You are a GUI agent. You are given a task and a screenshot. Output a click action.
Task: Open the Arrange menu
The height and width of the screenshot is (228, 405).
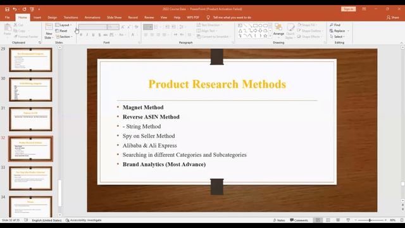[x=278, y=30]
